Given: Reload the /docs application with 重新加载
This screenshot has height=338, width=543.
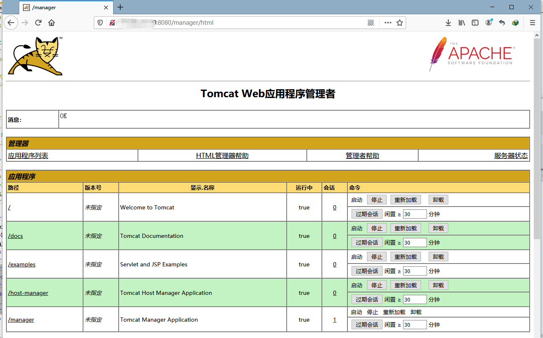Looking at the screenshot, I should pyautogui.click(x=406, y=228).
